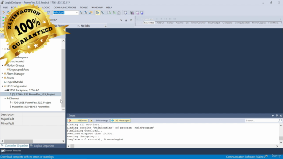The height and width of the screenshot is (159, 283).
Task: Open the FILE menu
Action: [5, 8]
